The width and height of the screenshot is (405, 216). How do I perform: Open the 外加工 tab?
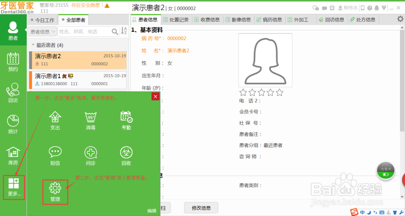click(x=301, y=19)
